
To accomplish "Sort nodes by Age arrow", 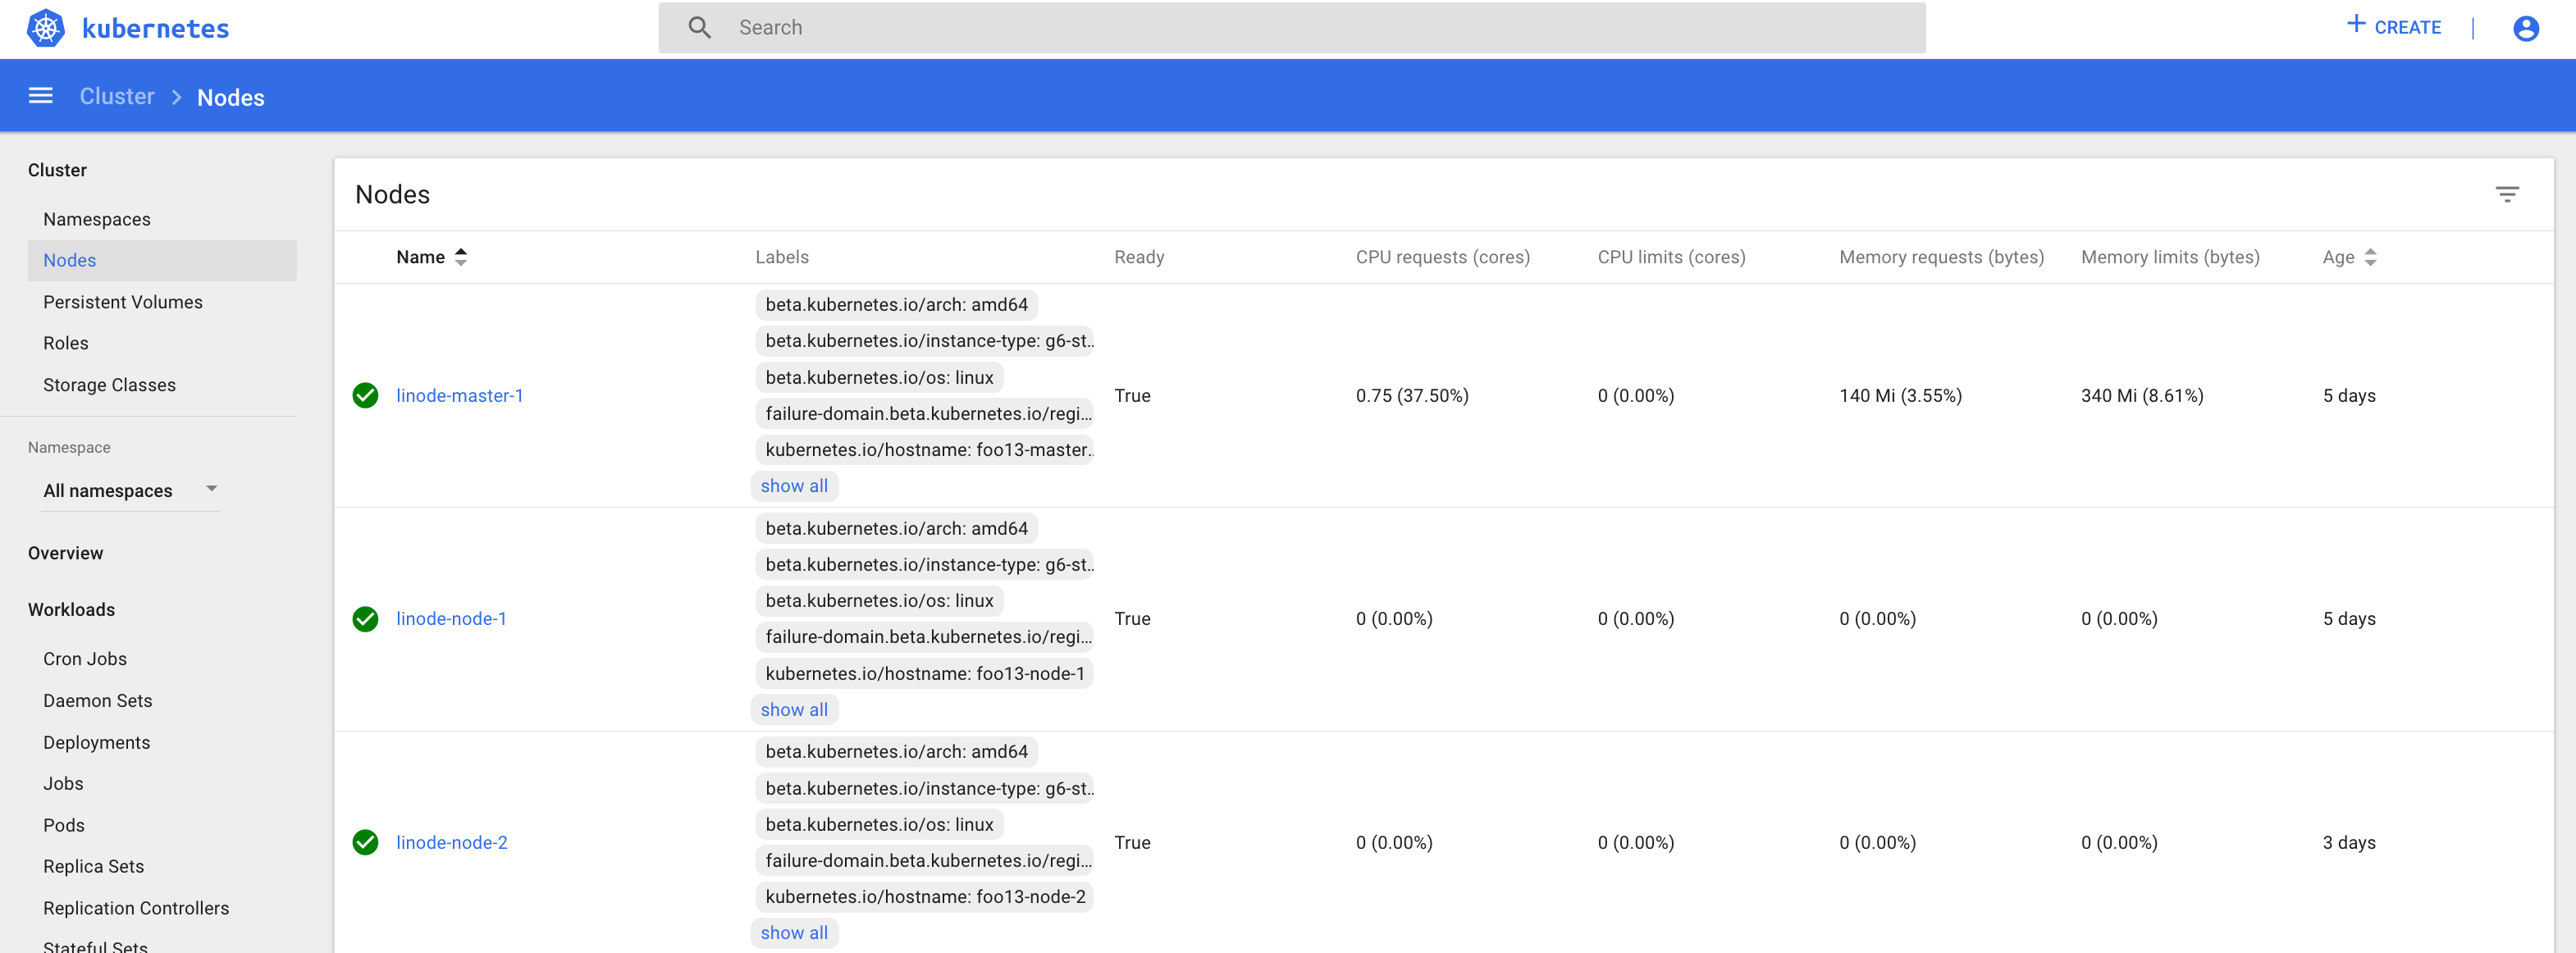I will coord(2370,257).
